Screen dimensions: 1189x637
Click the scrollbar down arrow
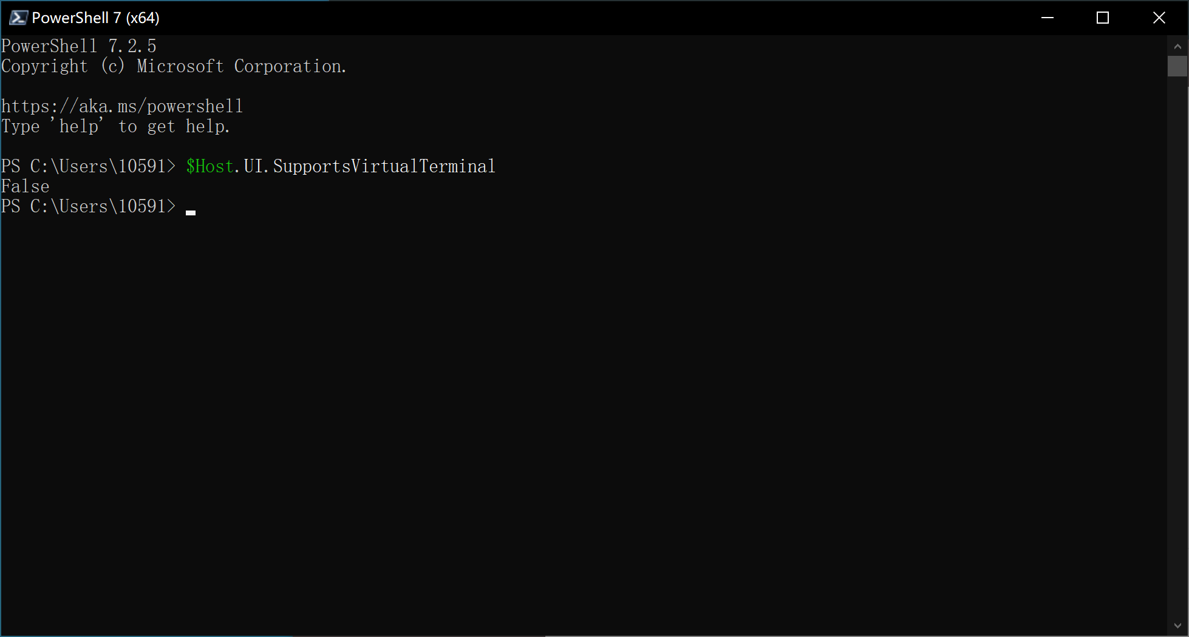pos(1179,625)
